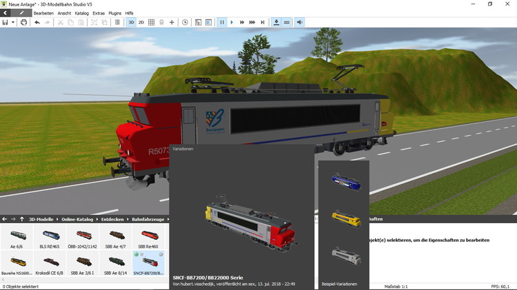Select the SBB Ae 8/14 locomotive model
Image resolution: width=517 pixels, height=290 pixels.
point(115,263)
